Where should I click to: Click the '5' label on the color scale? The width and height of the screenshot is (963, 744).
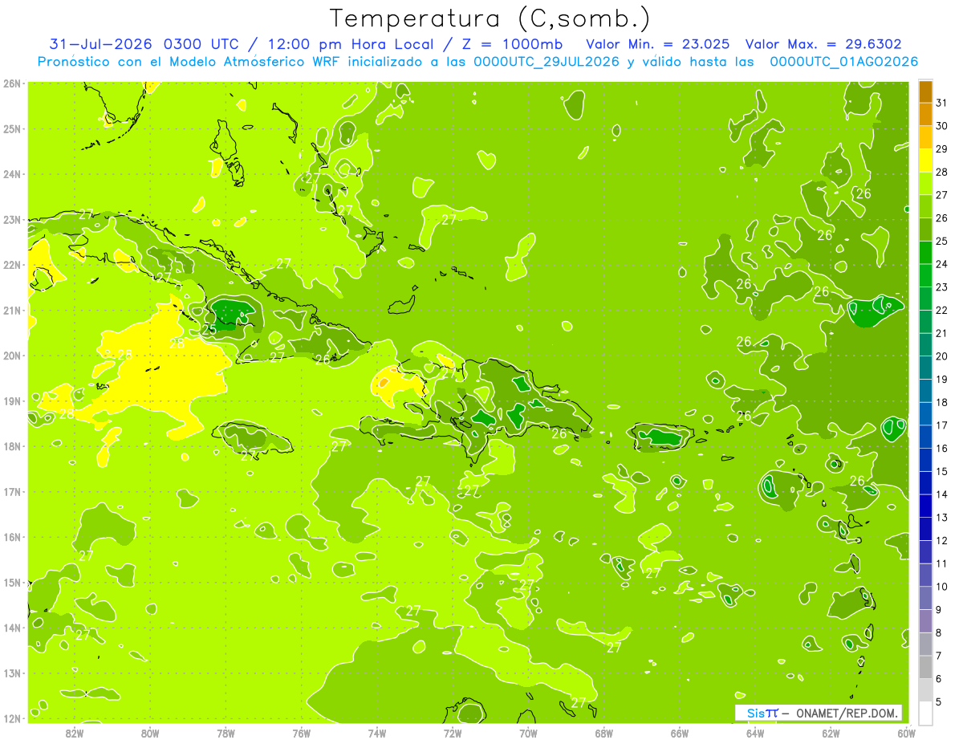[938, 701]
